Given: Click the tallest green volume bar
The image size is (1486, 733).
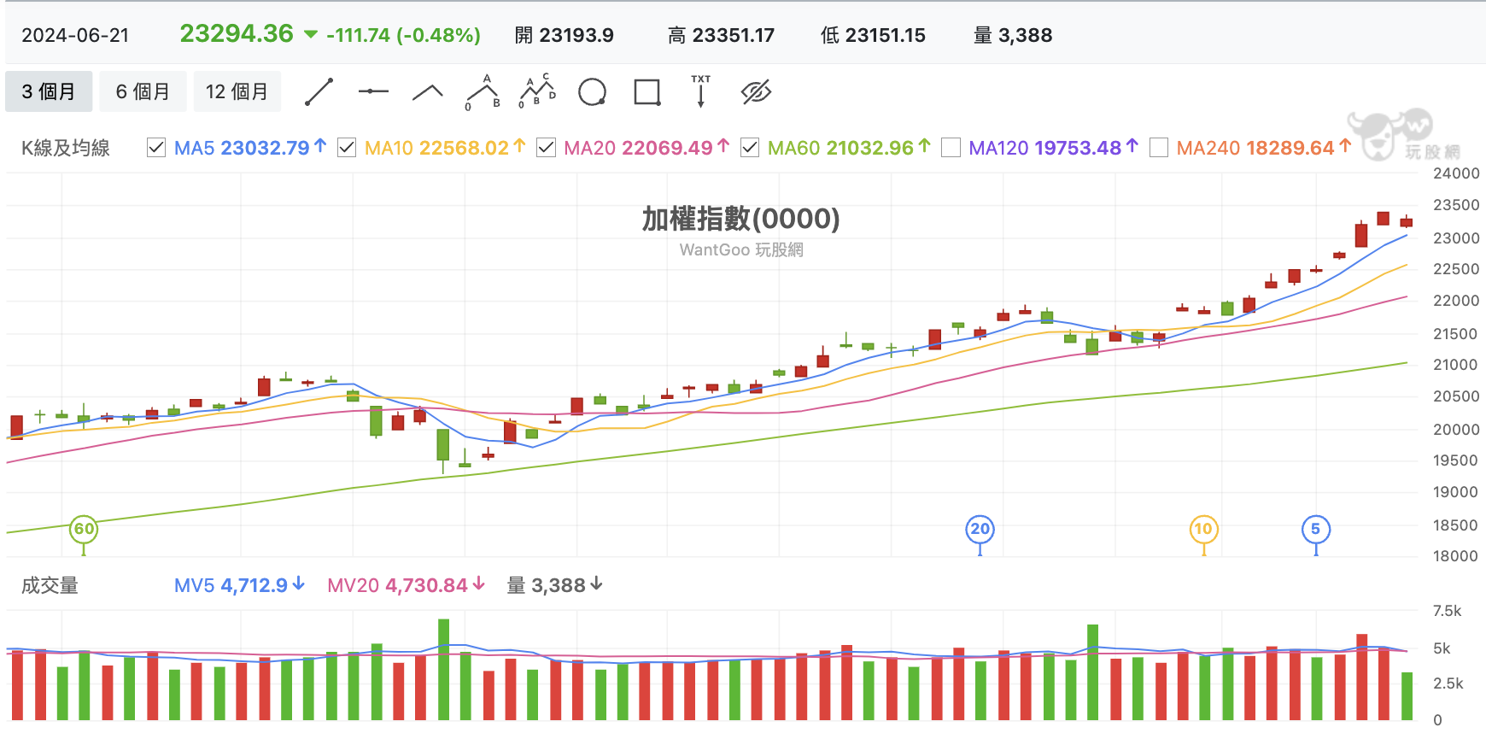Looking at the screenshot, I should 443,670.
